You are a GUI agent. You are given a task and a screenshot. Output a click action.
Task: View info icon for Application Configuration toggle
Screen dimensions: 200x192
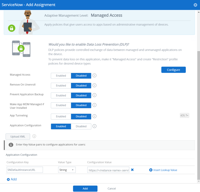[x=94, y=126]
